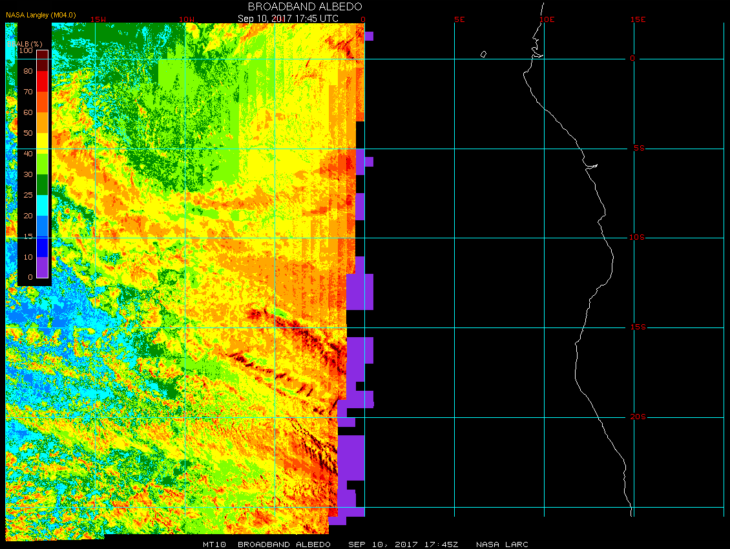Click the legend value 60
The width and height of the screenshot is (730, 549).
(28, 112)
